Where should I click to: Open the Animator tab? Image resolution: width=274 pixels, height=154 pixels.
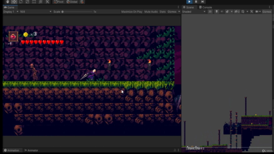point(31,150)
